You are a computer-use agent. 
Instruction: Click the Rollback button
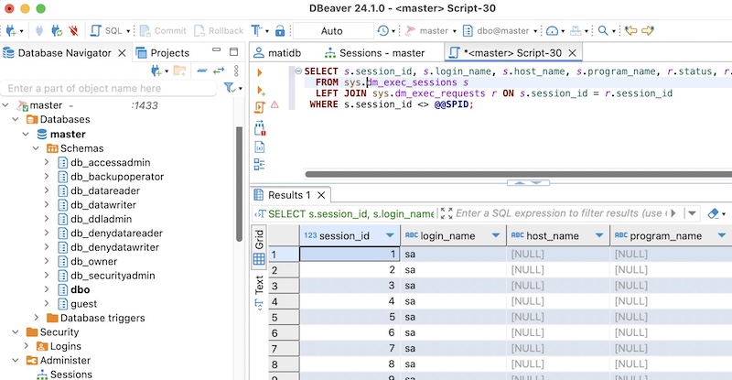(219, 31)
